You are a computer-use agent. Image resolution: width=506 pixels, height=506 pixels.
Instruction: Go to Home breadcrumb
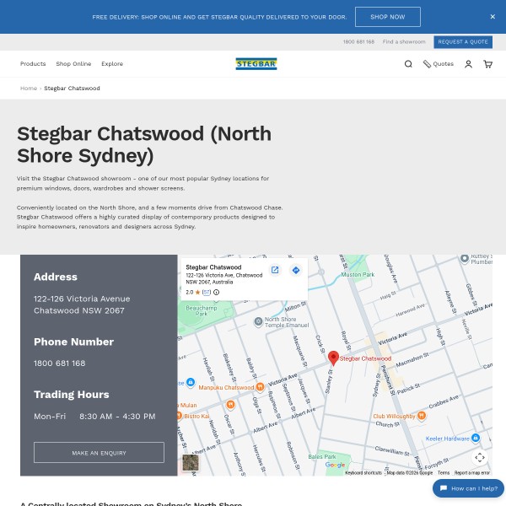pyautogui.click(x=29, y=88)
